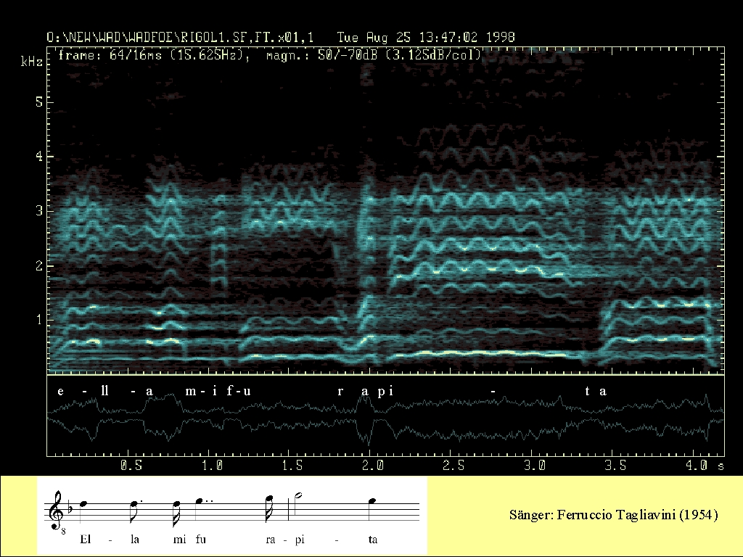Click the 3 kHz frequency axis label
The image size is (743, 557).
(40, 211)
